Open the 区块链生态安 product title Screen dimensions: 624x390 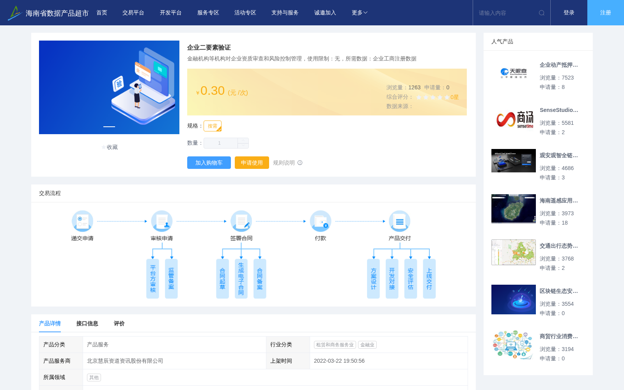[559, 291]
